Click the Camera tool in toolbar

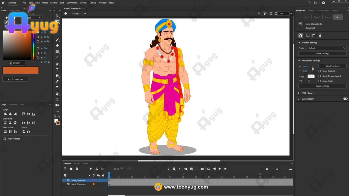(x=57, y=105)
